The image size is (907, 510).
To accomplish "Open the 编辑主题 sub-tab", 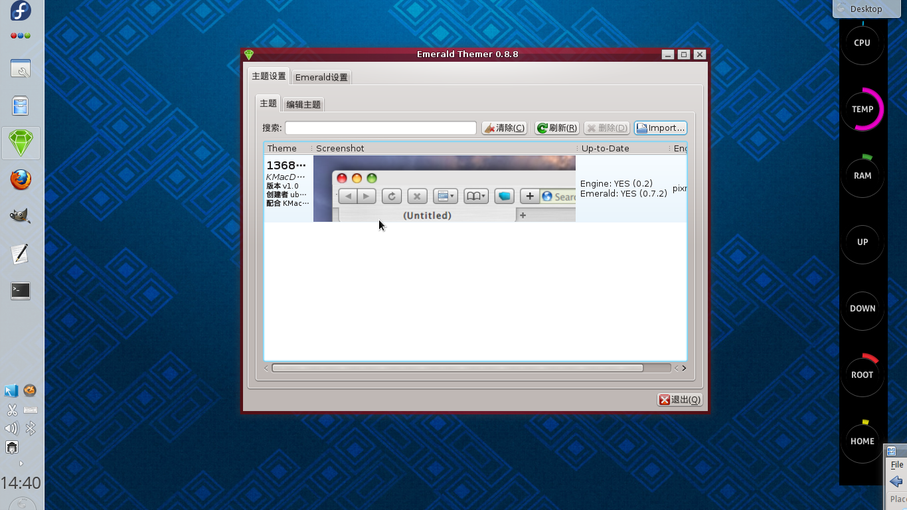I will tap(303, 104).
